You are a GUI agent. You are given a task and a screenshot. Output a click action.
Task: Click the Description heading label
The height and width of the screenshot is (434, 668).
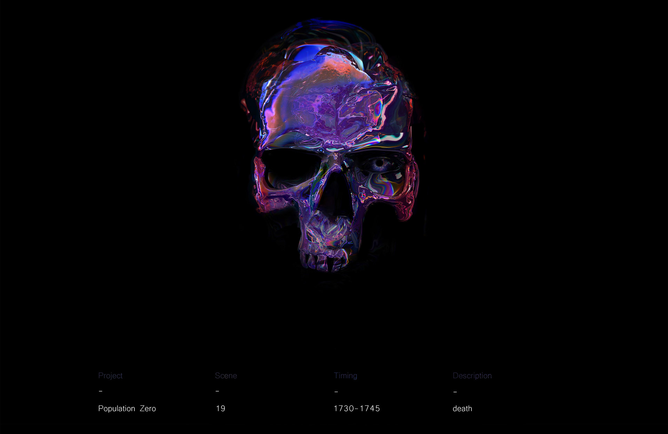472,376
